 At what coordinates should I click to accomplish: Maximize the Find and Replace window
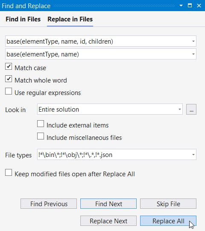coord(190,6)
